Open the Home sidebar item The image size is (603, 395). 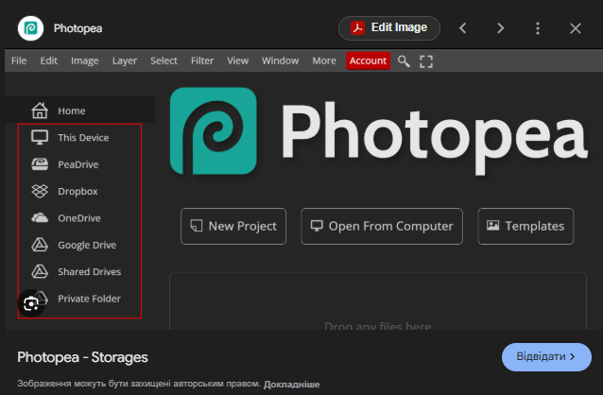[70, 111]
